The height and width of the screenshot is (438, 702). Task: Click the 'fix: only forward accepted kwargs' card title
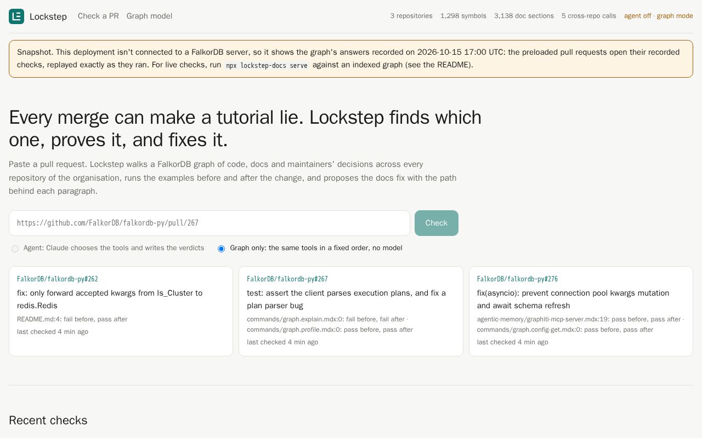[x=110, y=299]
